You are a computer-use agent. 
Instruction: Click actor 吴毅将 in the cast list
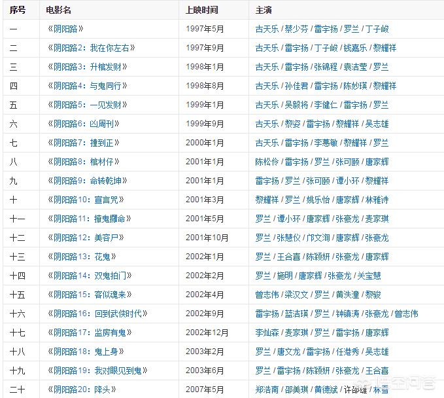pos(296,105)
